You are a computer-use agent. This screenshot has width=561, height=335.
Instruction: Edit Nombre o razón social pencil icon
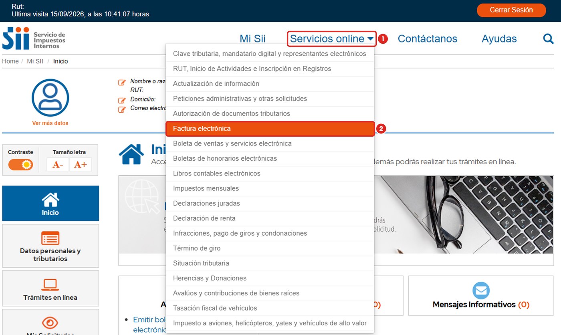[x=122, y=83]
